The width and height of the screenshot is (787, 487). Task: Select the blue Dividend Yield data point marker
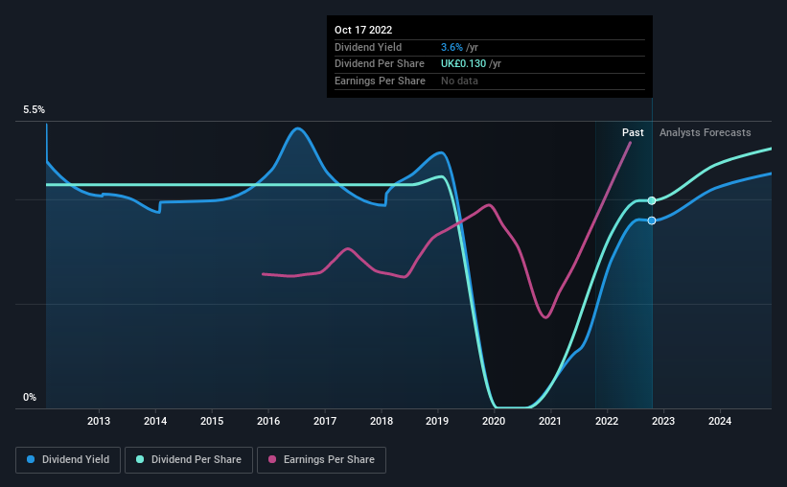[x=652, y=220]
